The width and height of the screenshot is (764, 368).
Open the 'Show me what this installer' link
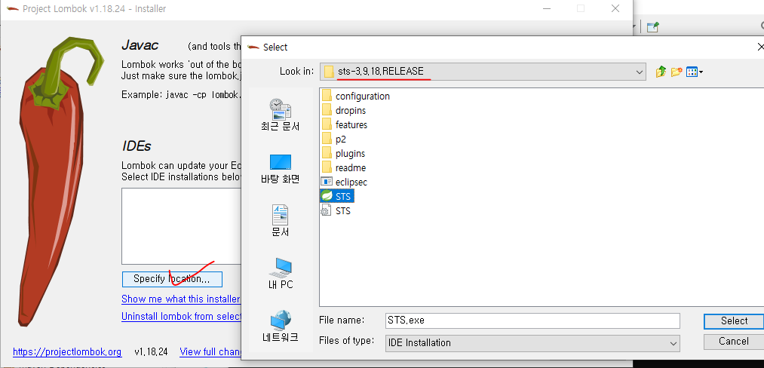[x=181, y=299]
